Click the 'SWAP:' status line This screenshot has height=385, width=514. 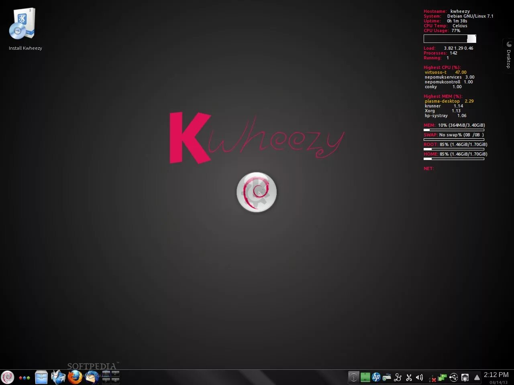[454, 135]
